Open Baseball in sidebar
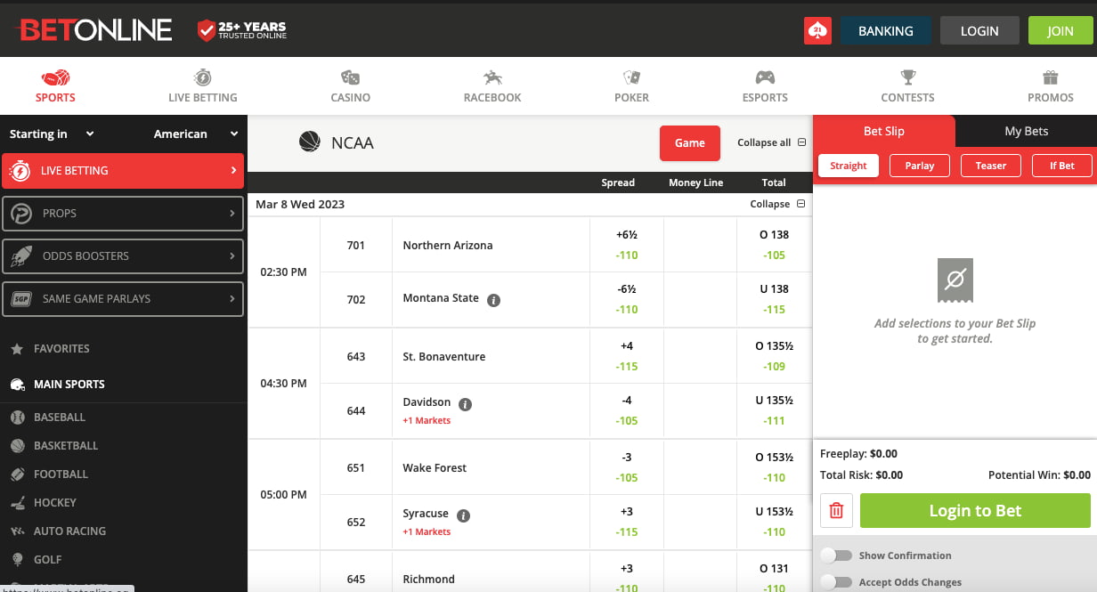1097x592 pixels. coord(60,417)
